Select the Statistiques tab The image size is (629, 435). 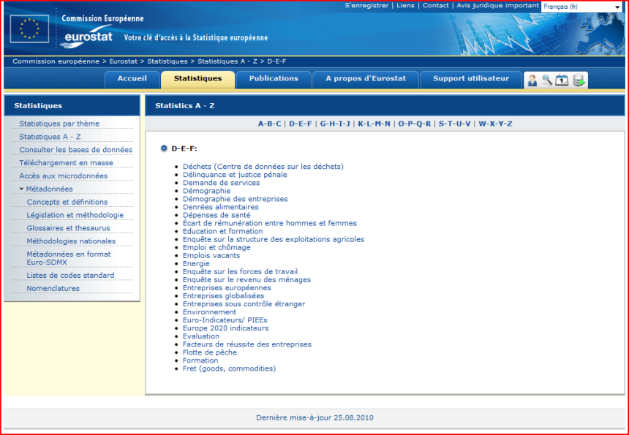tap(197, 78)
